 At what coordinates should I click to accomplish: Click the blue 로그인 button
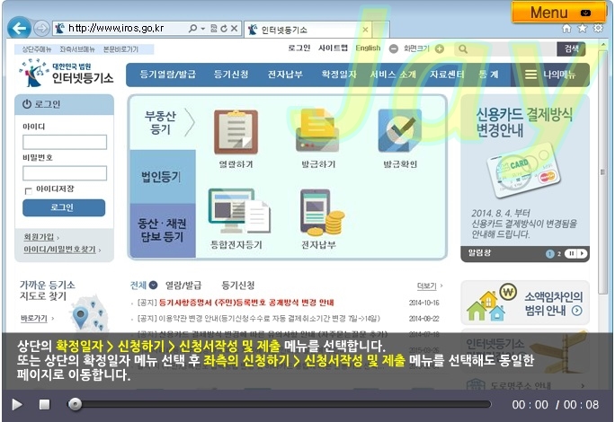pos(64,207)
